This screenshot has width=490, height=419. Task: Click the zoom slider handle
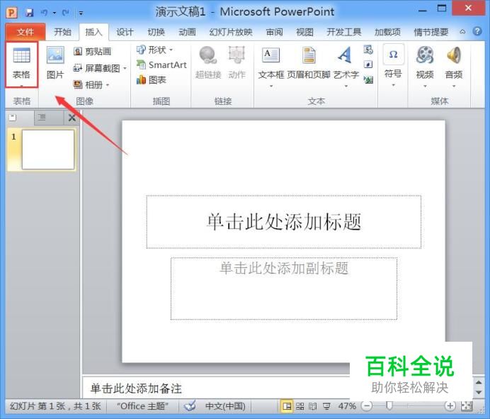pos(389,406)
